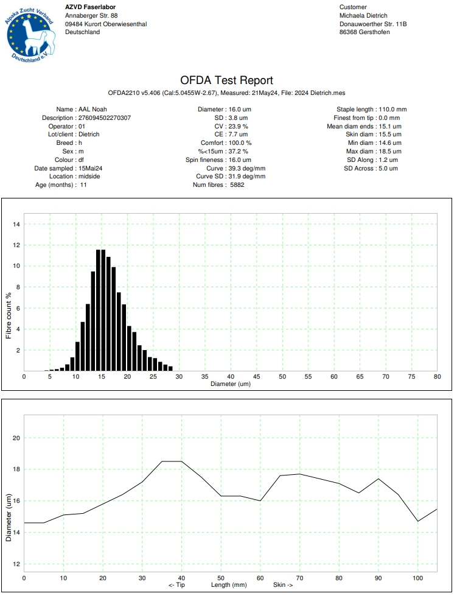457x596 pixels.
Task: Click the Curve value '39.3 deg/mm'
Action: (x=247, y=169)
